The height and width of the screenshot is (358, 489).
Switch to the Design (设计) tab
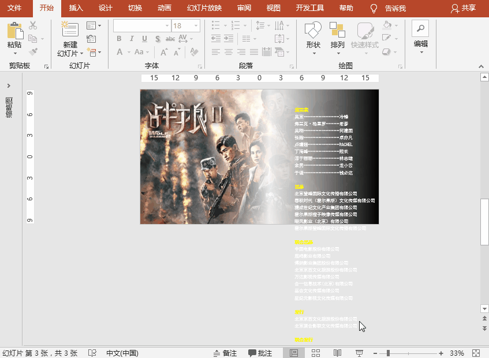(106, 8)
